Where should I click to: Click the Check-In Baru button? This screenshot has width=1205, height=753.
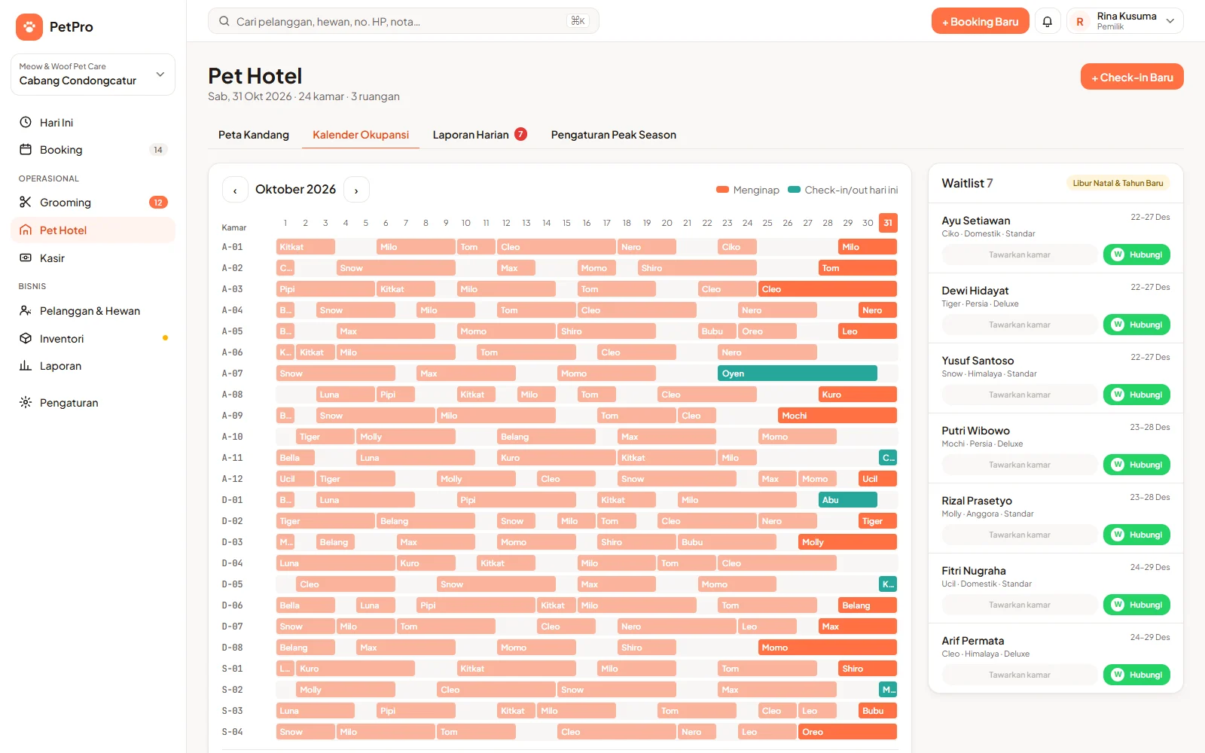click(x=1132, y=77)
